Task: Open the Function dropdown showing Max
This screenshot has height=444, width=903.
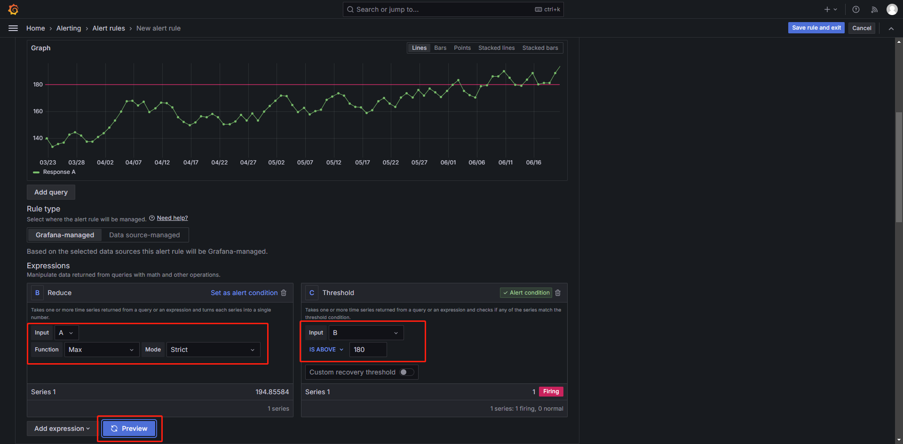Action: pos(101,350)
